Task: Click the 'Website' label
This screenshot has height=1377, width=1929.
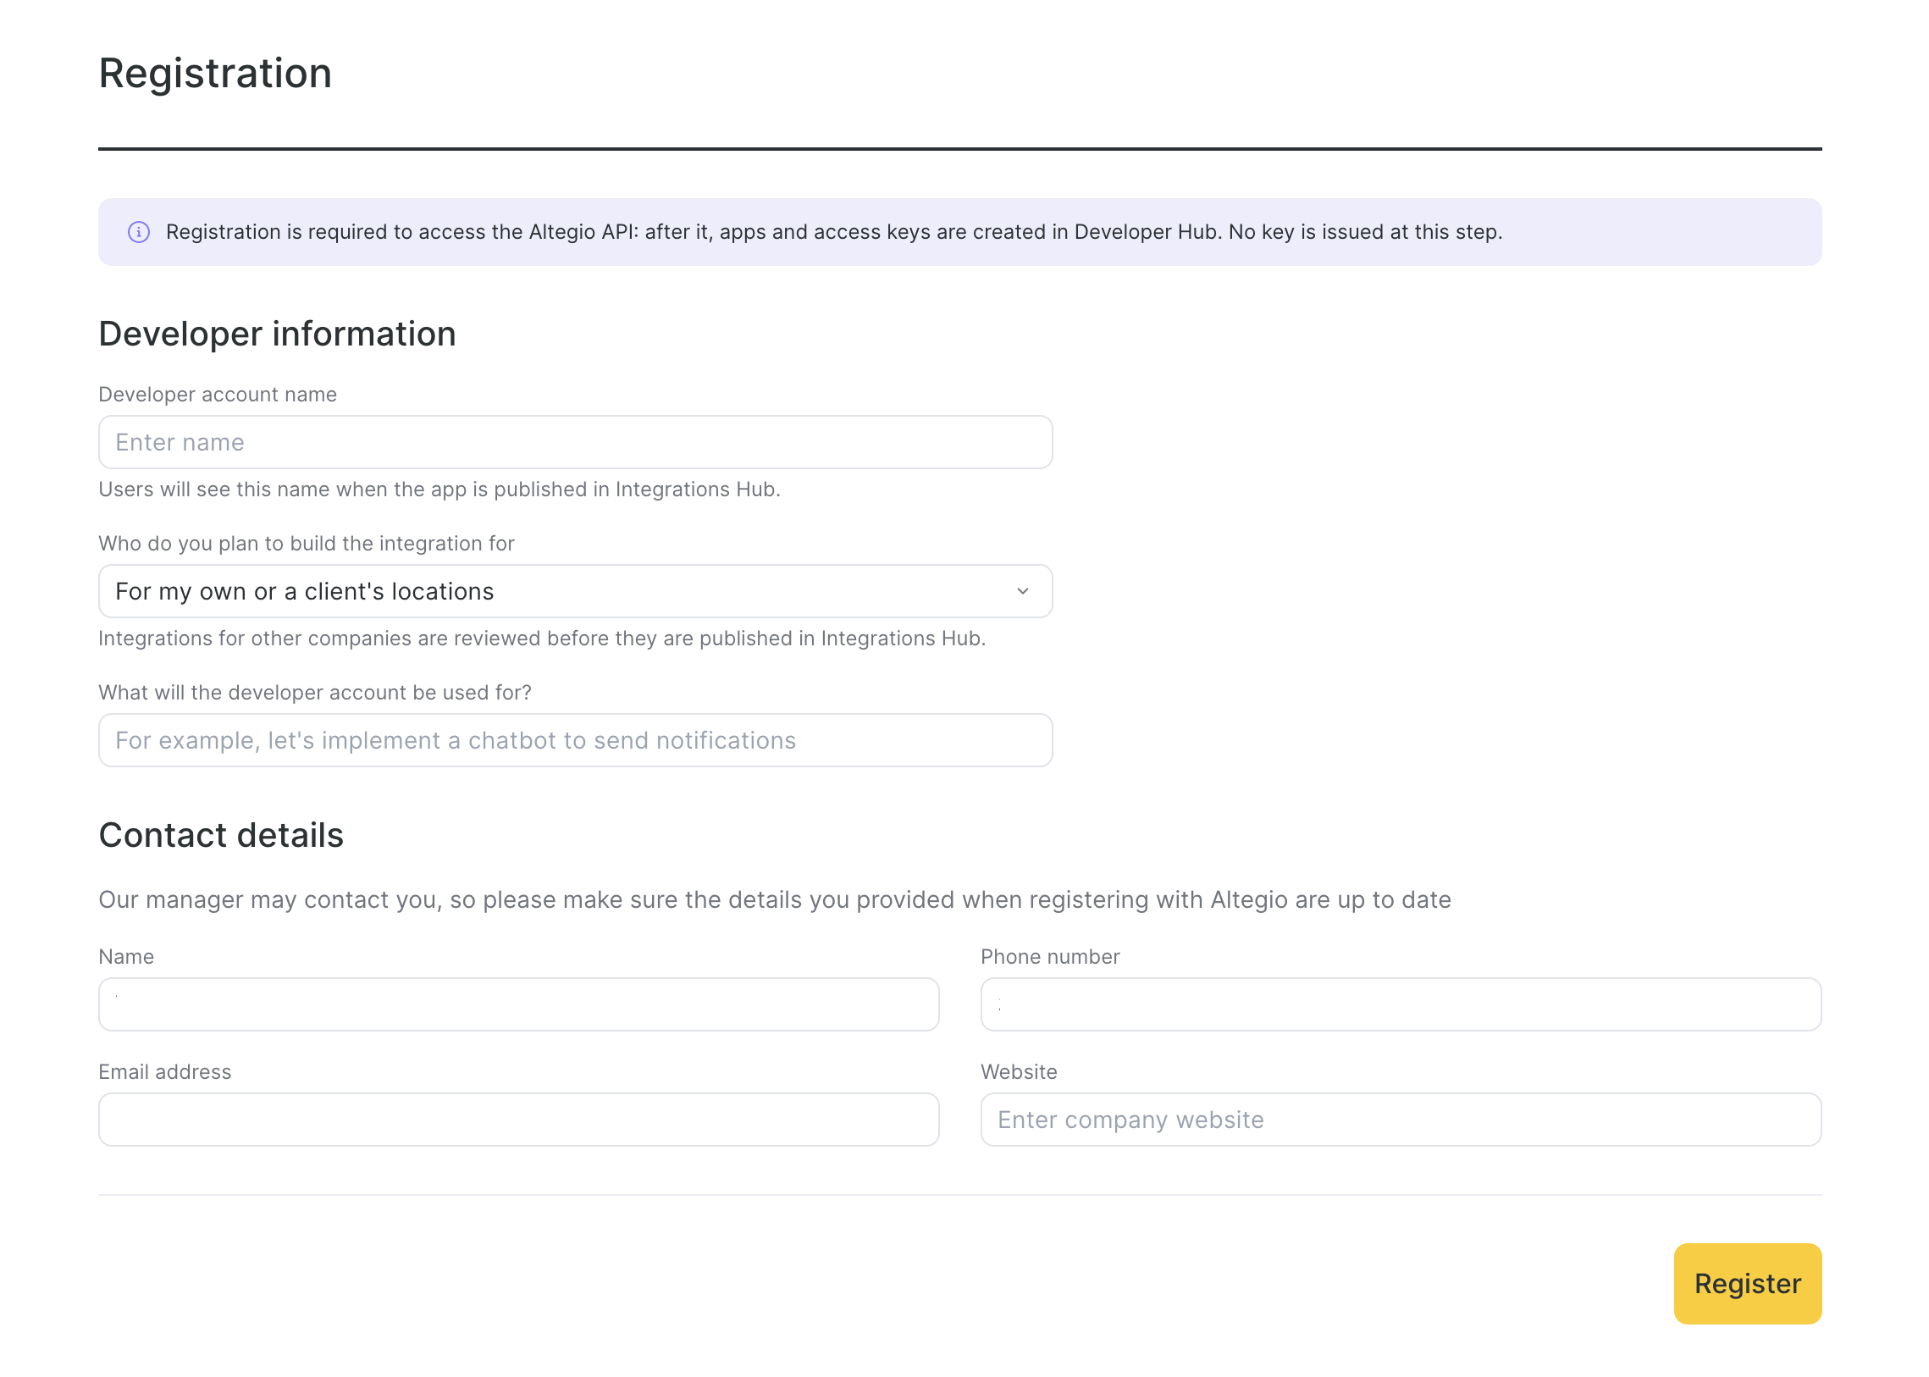Action: 1020,1074
